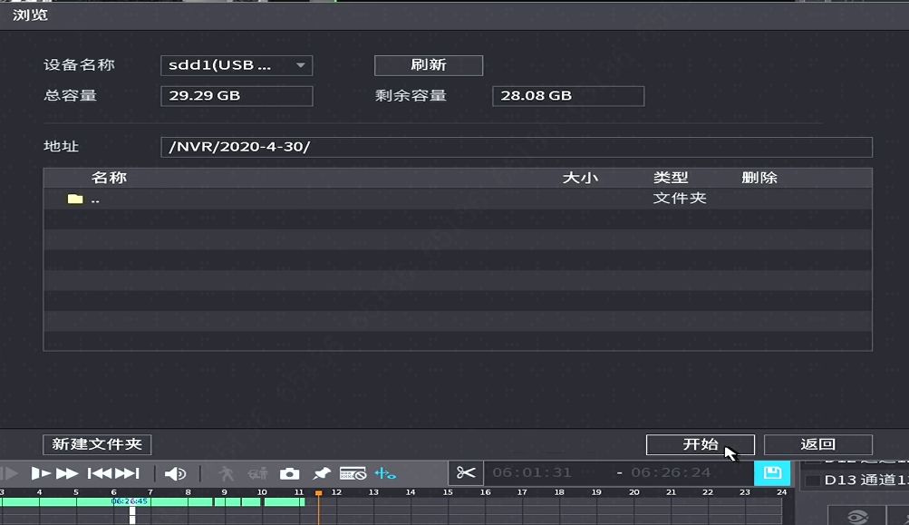Click the slow play button
The image size is (909, 525).
tap(41, 474)
